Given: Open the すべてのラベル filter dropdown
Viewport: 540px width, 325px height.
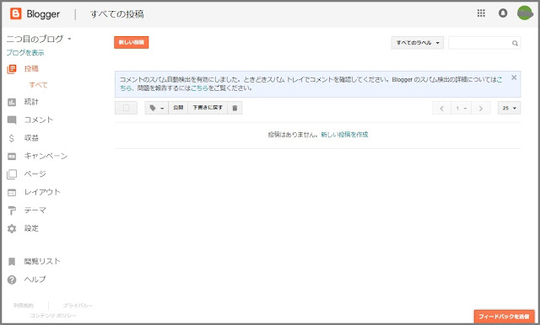Looking at the screenshot, I should tap(418, 43).
